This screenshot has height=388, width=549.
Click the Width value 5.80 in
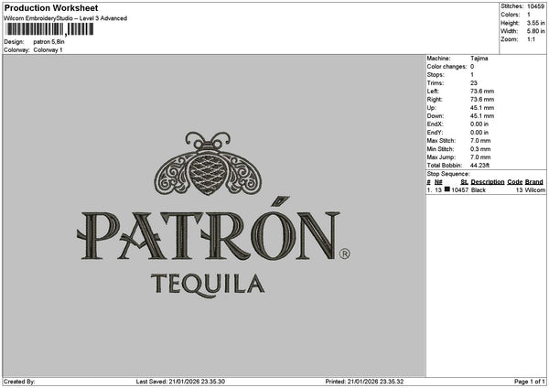pos(535,31)
